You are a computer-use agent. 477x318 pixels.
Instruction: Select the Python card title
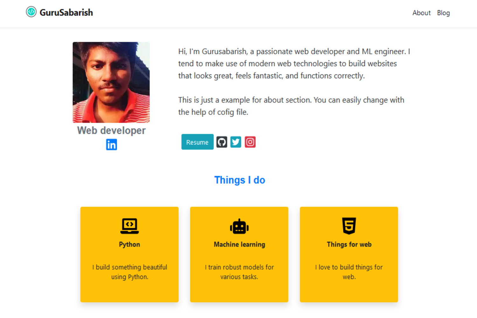[129, 244]
